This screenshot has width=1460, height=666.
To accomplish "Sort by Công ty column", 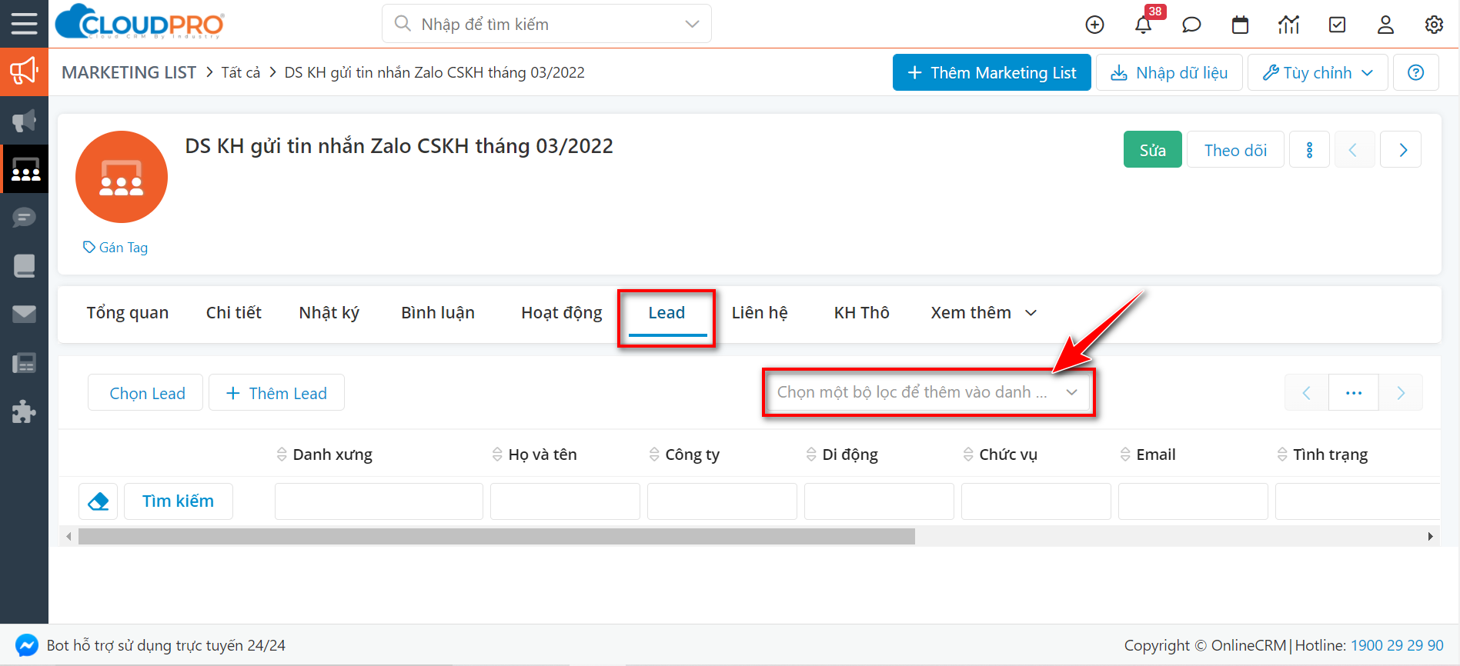I will pyautogui.click(x=684, y=455).
